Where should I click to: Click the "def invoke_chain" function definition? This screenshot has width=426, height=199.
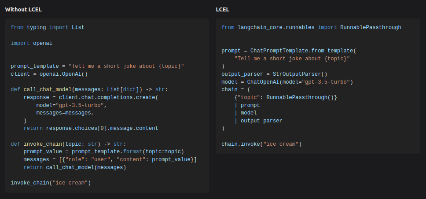tap(69, 144)
